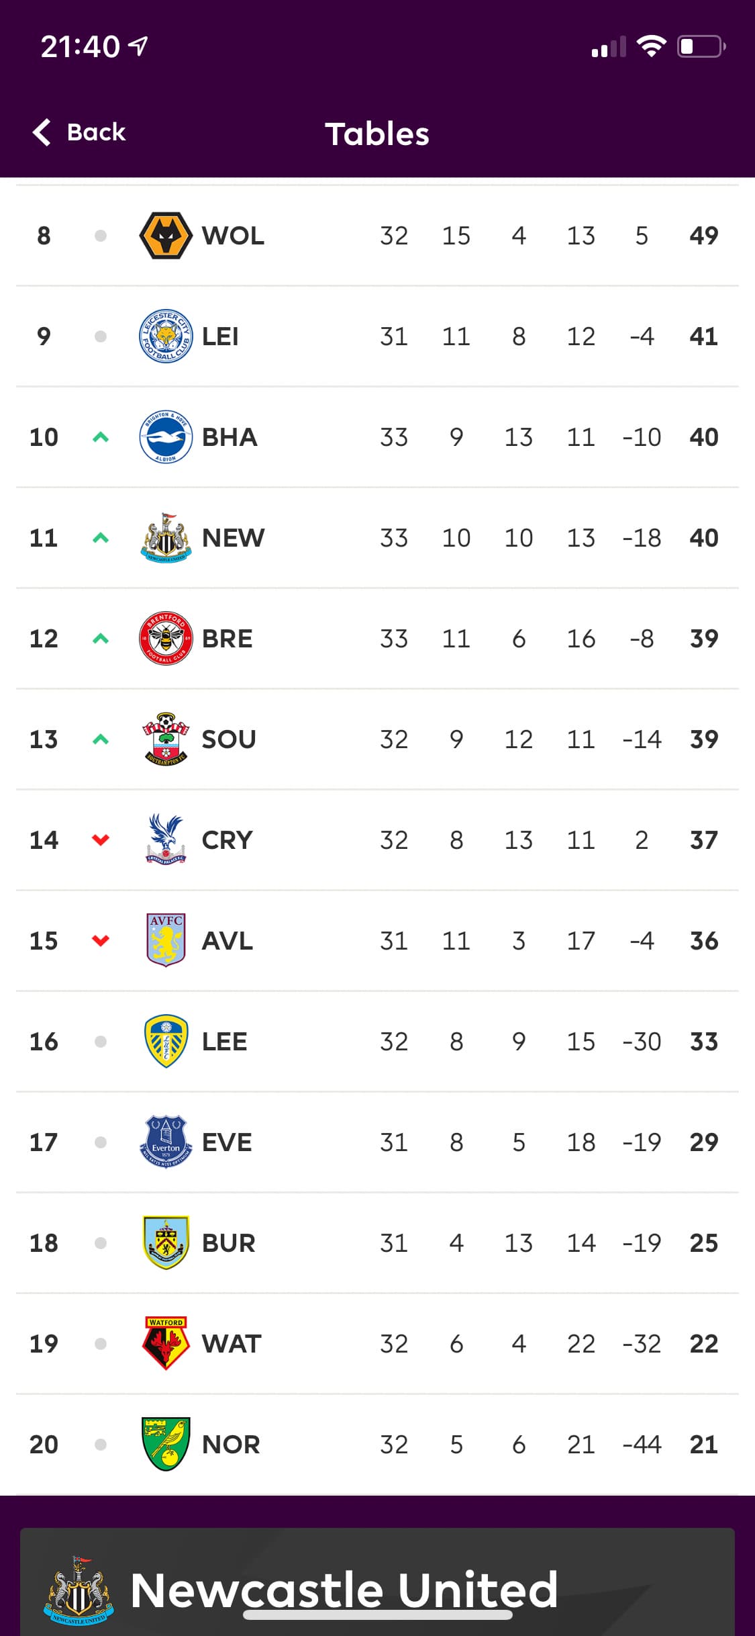Screen dimensions: 755x1636
Task: Tap the Watford club crest
Action: point(166,1343)
